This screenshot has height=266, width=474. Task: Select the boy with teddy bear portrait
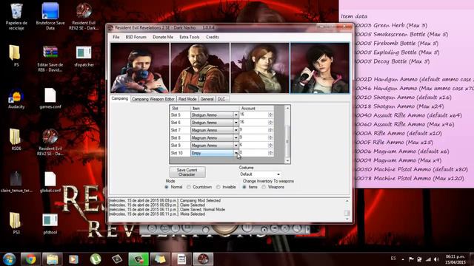coord(140,68)
